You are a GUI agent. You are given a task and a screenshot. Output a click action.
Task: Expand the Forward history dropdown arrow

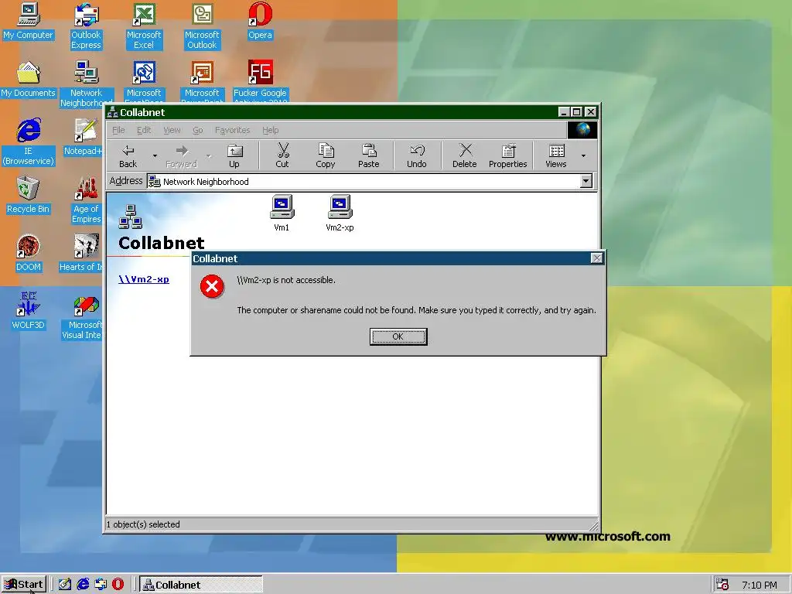[x=208, y=155]
